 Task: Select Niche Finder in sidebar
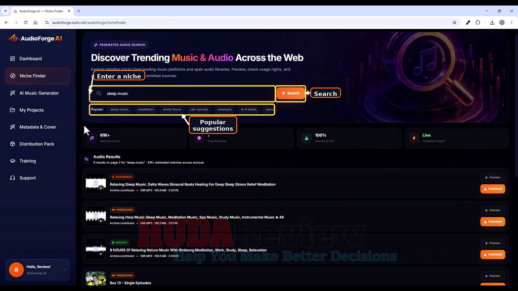coord(37,76)
